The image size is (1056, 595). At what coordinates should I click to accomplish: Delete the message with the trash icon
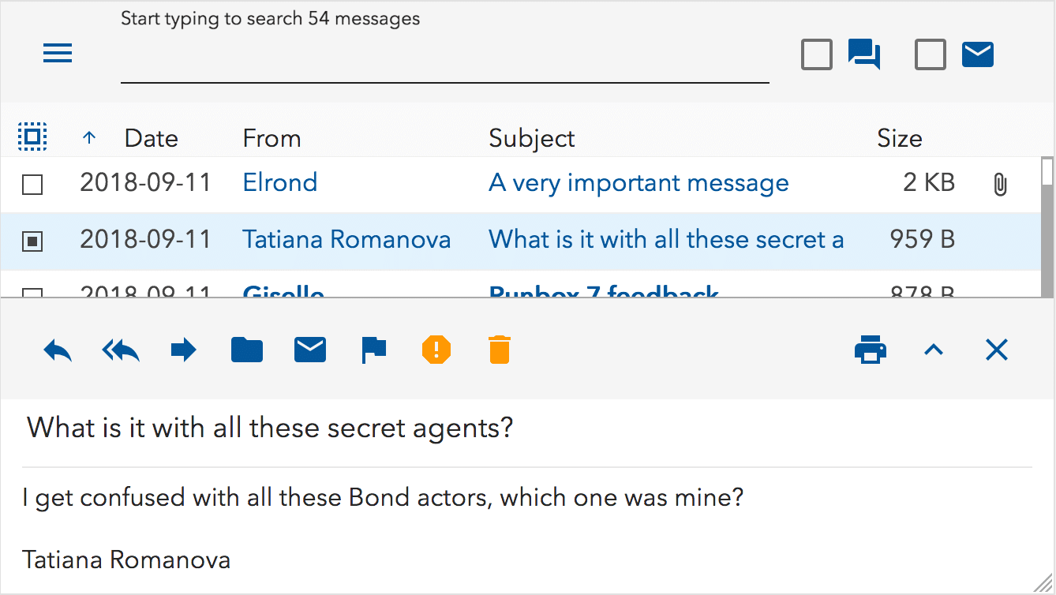click(499, 350)
